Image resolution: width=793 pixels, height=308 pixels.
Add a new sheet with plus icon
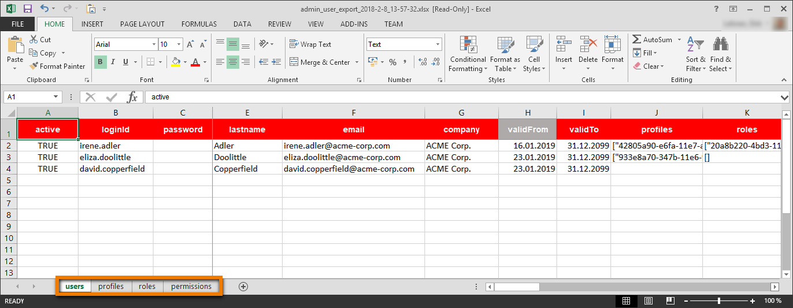pyautogui.click(x=243, y=287)
